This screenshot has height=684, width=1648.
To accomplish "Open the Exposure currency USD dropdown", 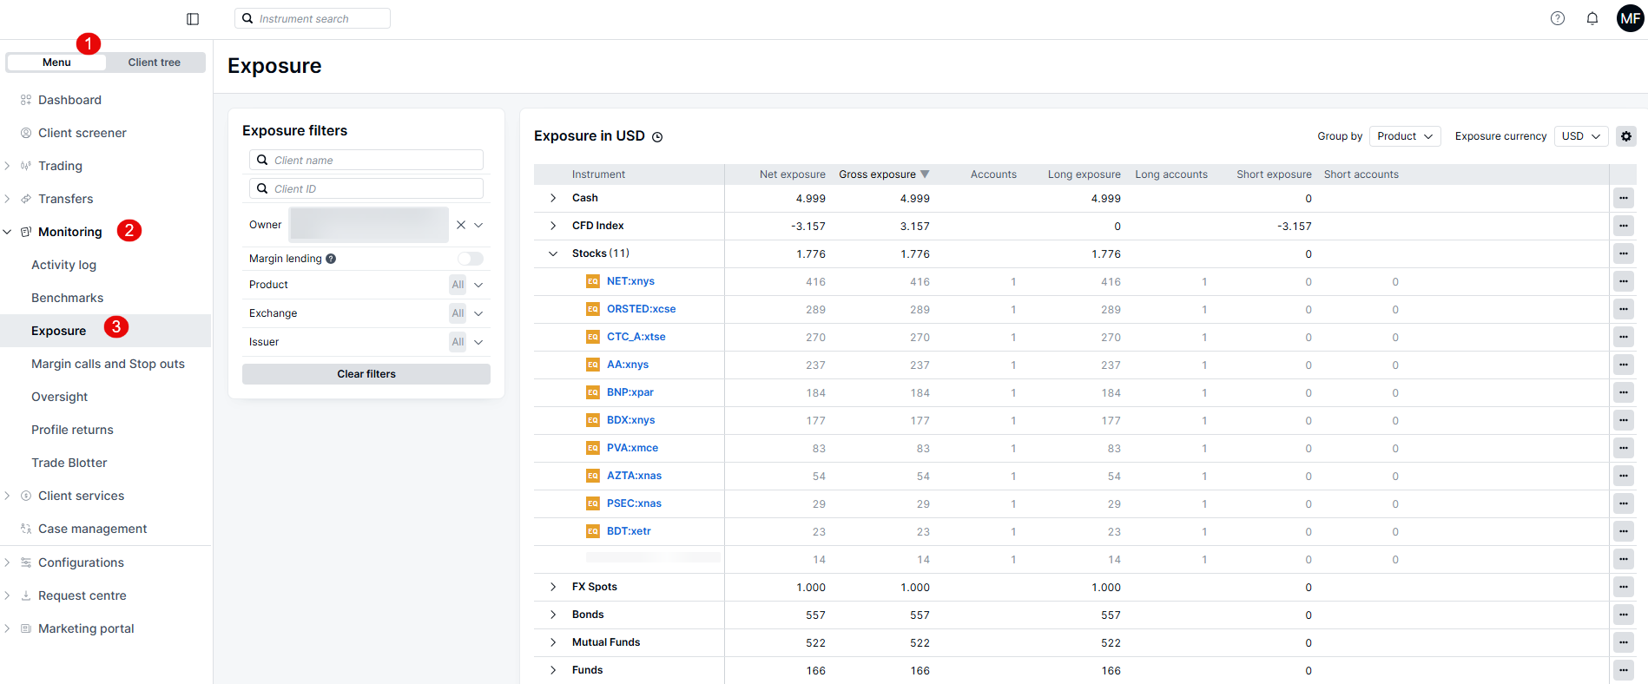I will tap(1580, 136).
